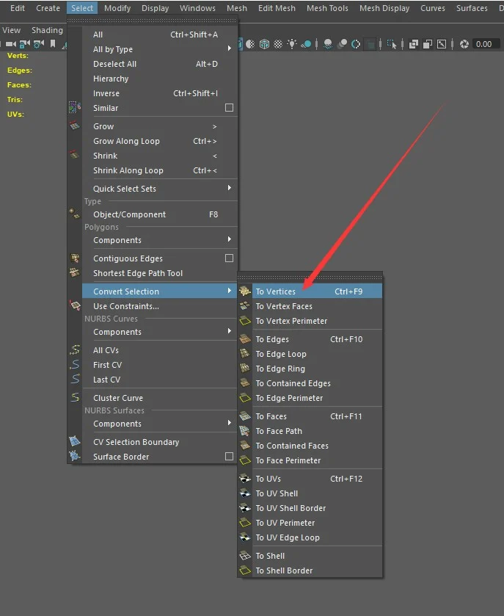Click the To Shell icon
Image resolution: width=504 pixels, height=616 pixels.
tap(245, 556)
